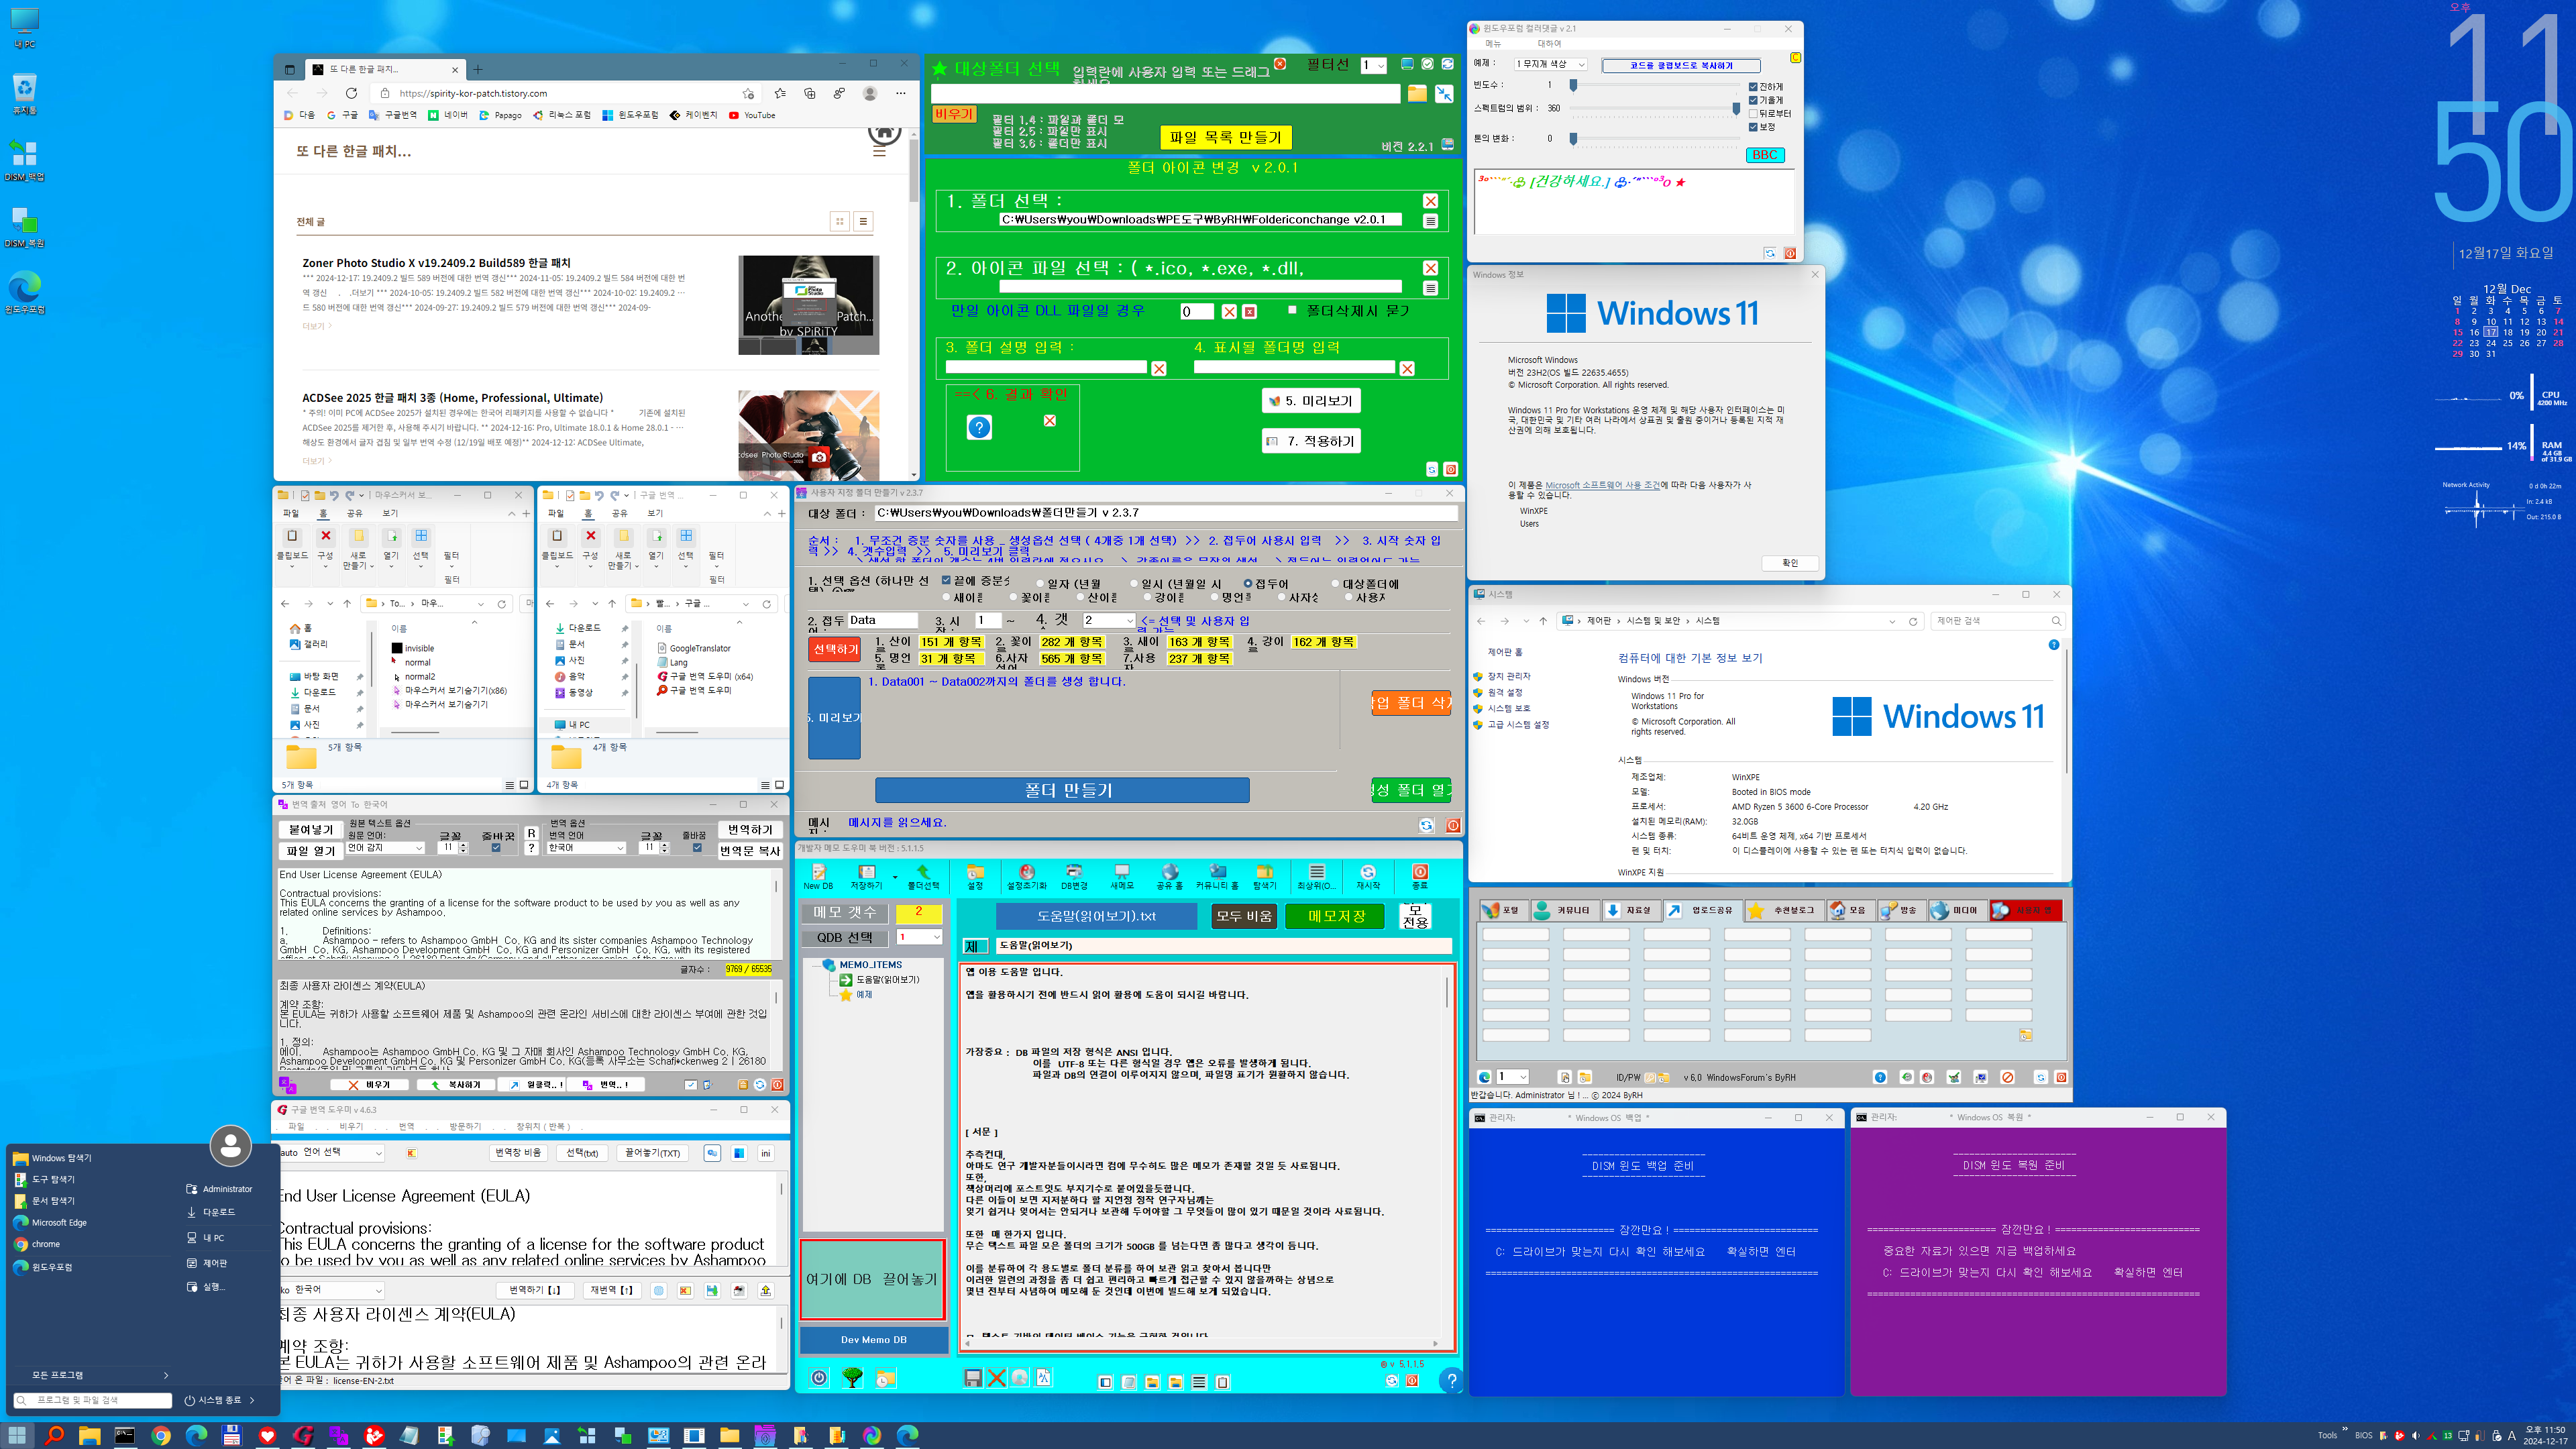Switch to 사용자 앱 tab in link launcher
The image size is (2576, 1449).
[x=2025, y=910]
